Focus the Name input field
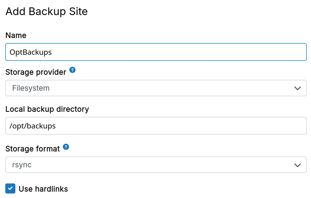The height and width of the screenshot is (198, 311). click(156, 52)
